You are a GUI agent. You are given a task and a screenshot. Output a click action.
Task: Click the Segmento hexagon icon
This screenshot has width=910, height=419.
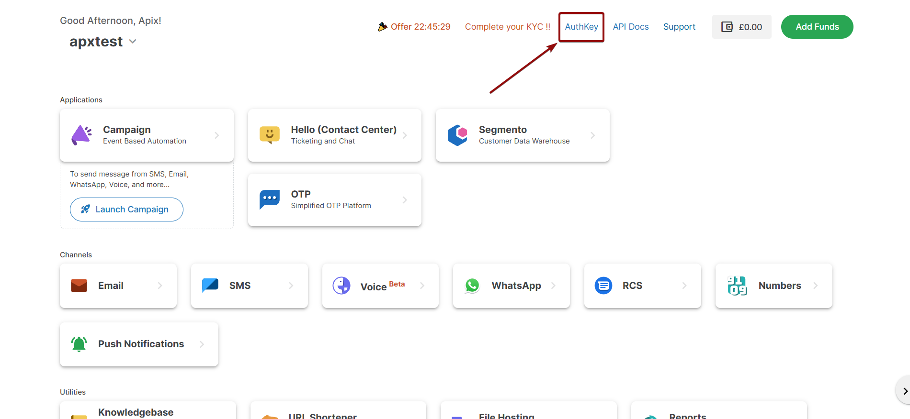[457, 135]
